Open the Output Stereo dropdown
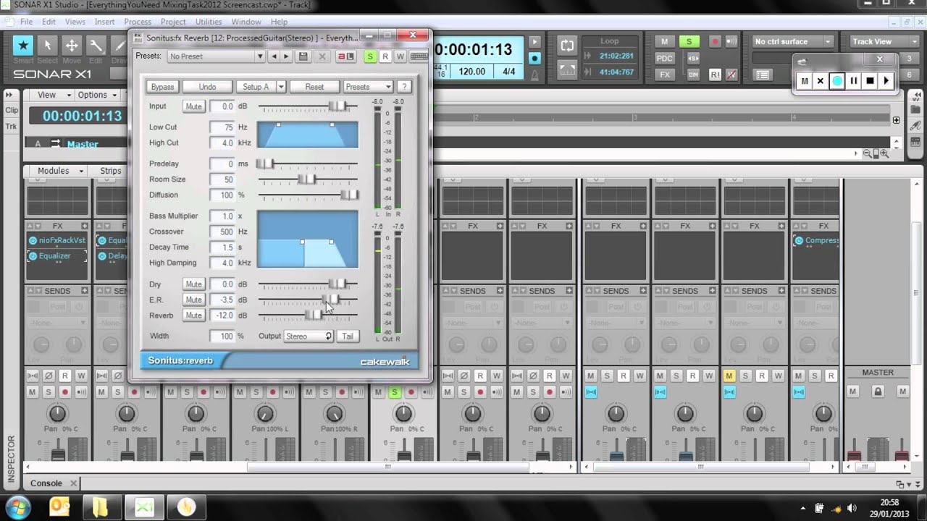 pos(309,336)
